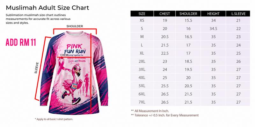255x127 pixels.
Task: Click the chest value 22.5 for XL
Action: [164, 53]
